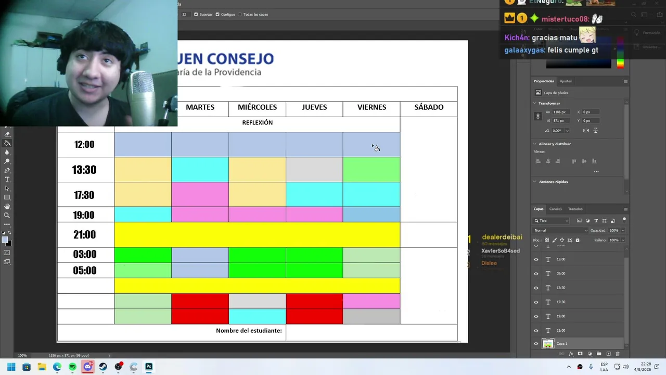666x375 pixels.
Task: Collapse the Transformar section
Action: 535,103
